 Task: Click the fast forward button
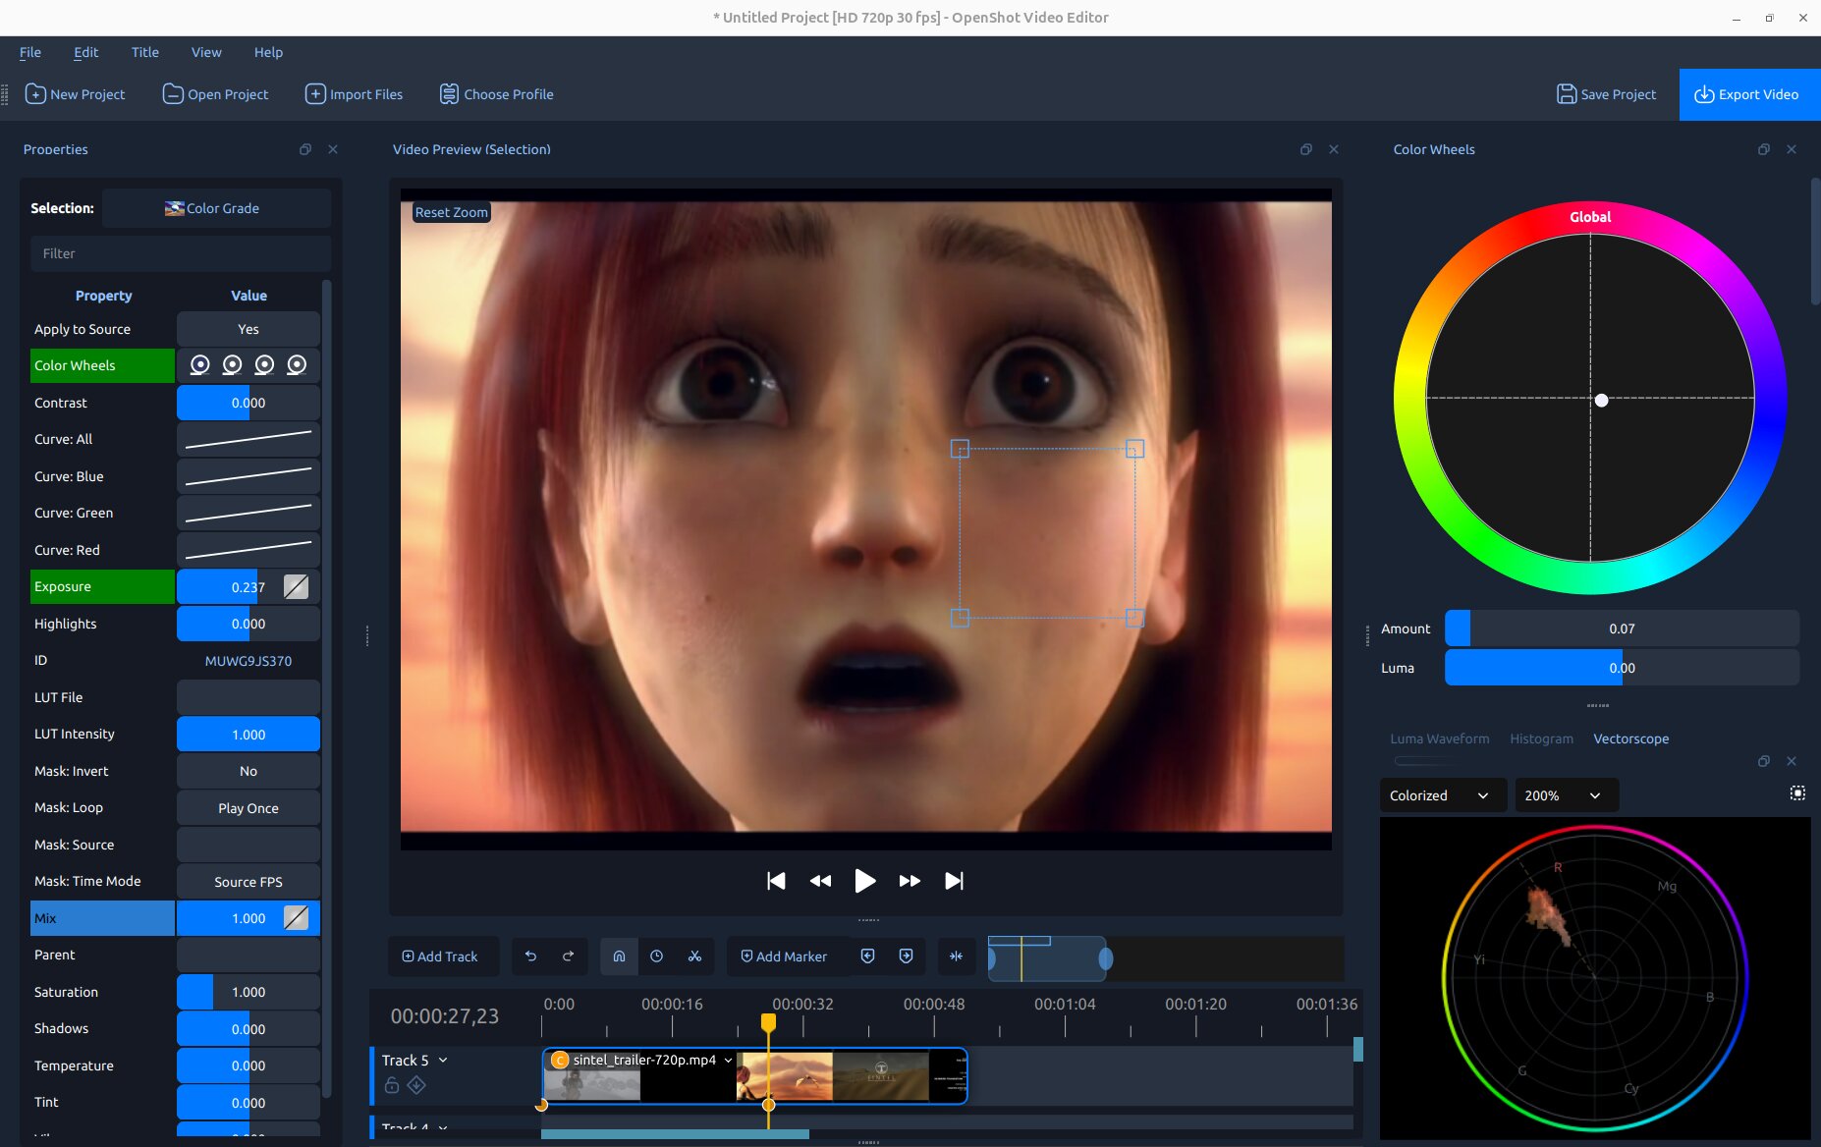pos(910,881)
